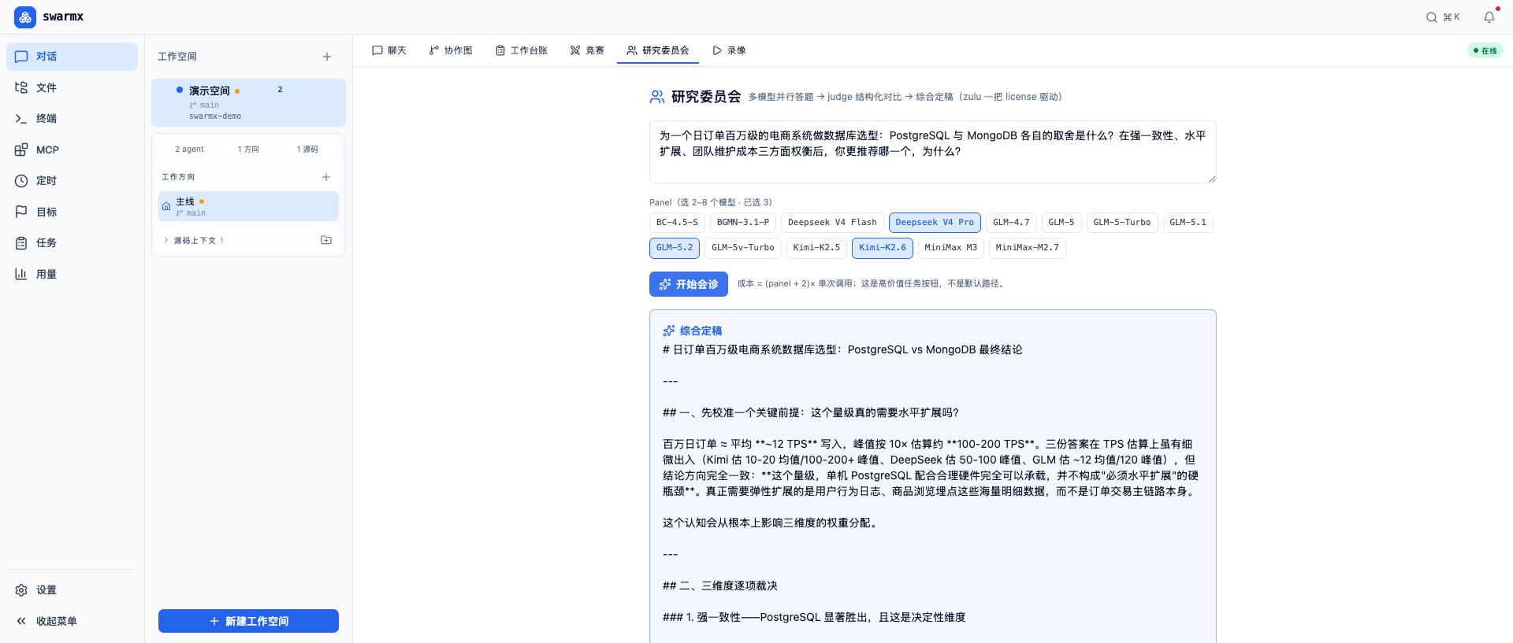
Task: Collapse the menu via 收起菜单
Action: 72,621
